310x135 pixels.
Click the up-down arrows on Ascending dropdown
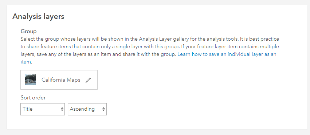tap(103, 109)
